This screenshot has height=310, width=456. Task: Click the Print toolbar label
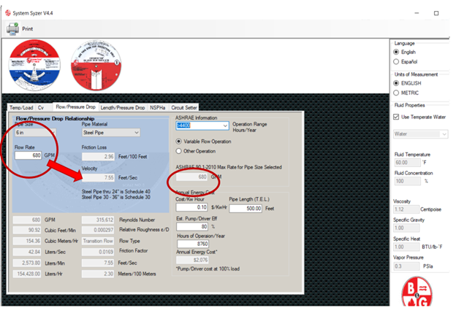click(28, 28)
